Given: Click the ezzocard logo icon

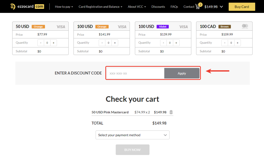Looking at the screenshot, I should pyautogui.click(x=13, y=7).
